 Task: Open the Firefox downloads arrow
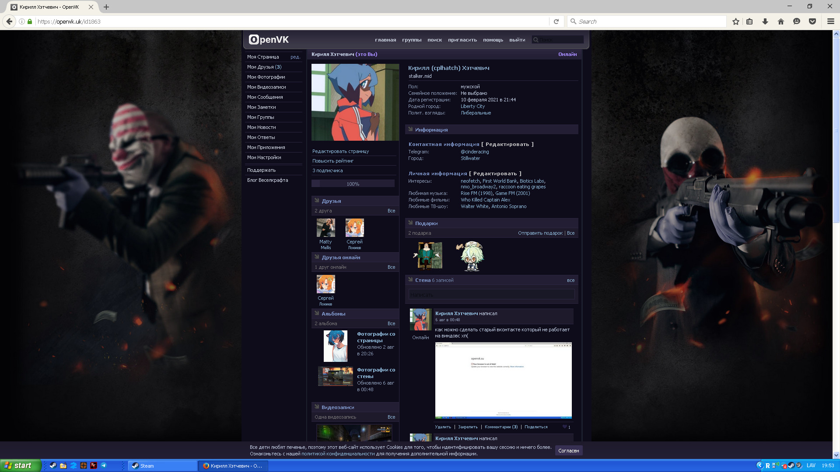[x=765, y=21]
